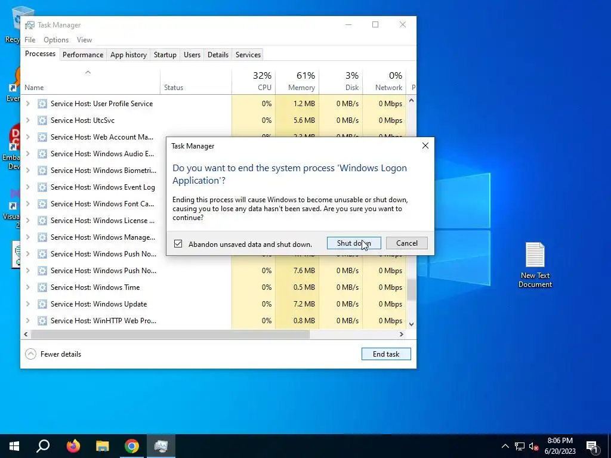Screen dimensions: 611x458
Task: Click gear icon of Windows Audio E... row
Action: click(x=42, y=154)
